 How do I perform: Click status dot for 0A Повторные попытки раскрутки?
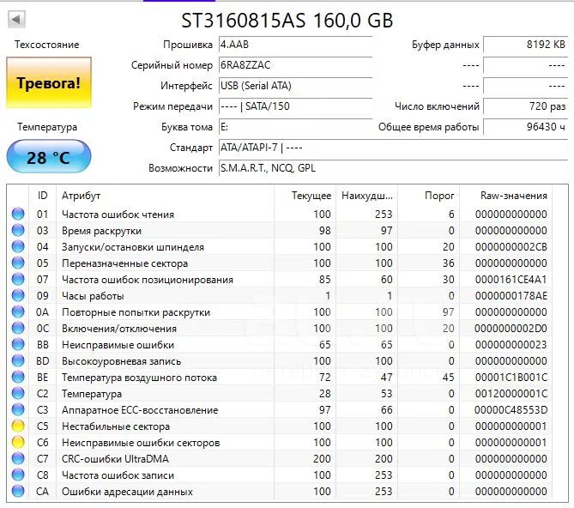pyautogui.click(x=18, y=311)
